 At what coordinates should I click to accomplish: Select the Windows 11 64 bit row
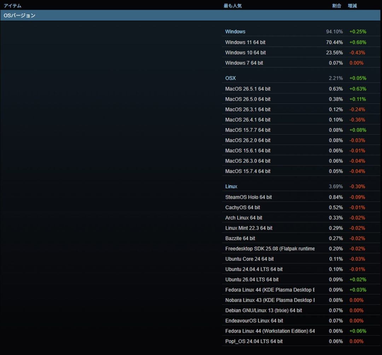(x=301, y=42)
